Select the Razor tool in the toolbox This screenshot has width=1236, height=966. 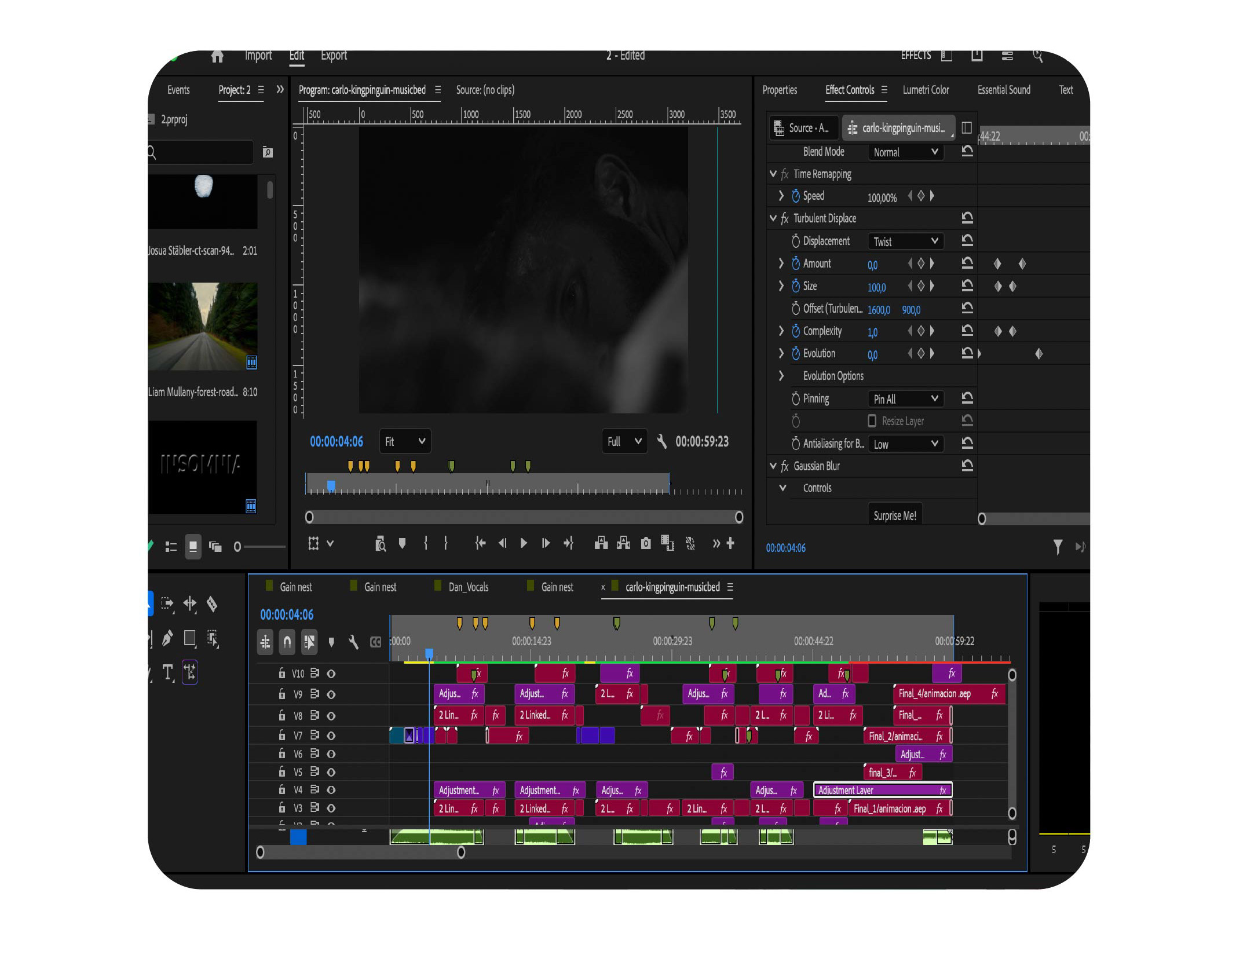point(212,604)
